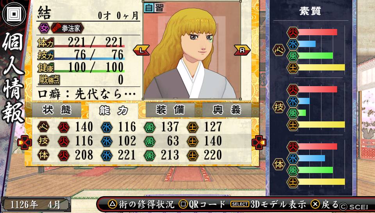Select the 能力 tab

[x=114, y=111]
